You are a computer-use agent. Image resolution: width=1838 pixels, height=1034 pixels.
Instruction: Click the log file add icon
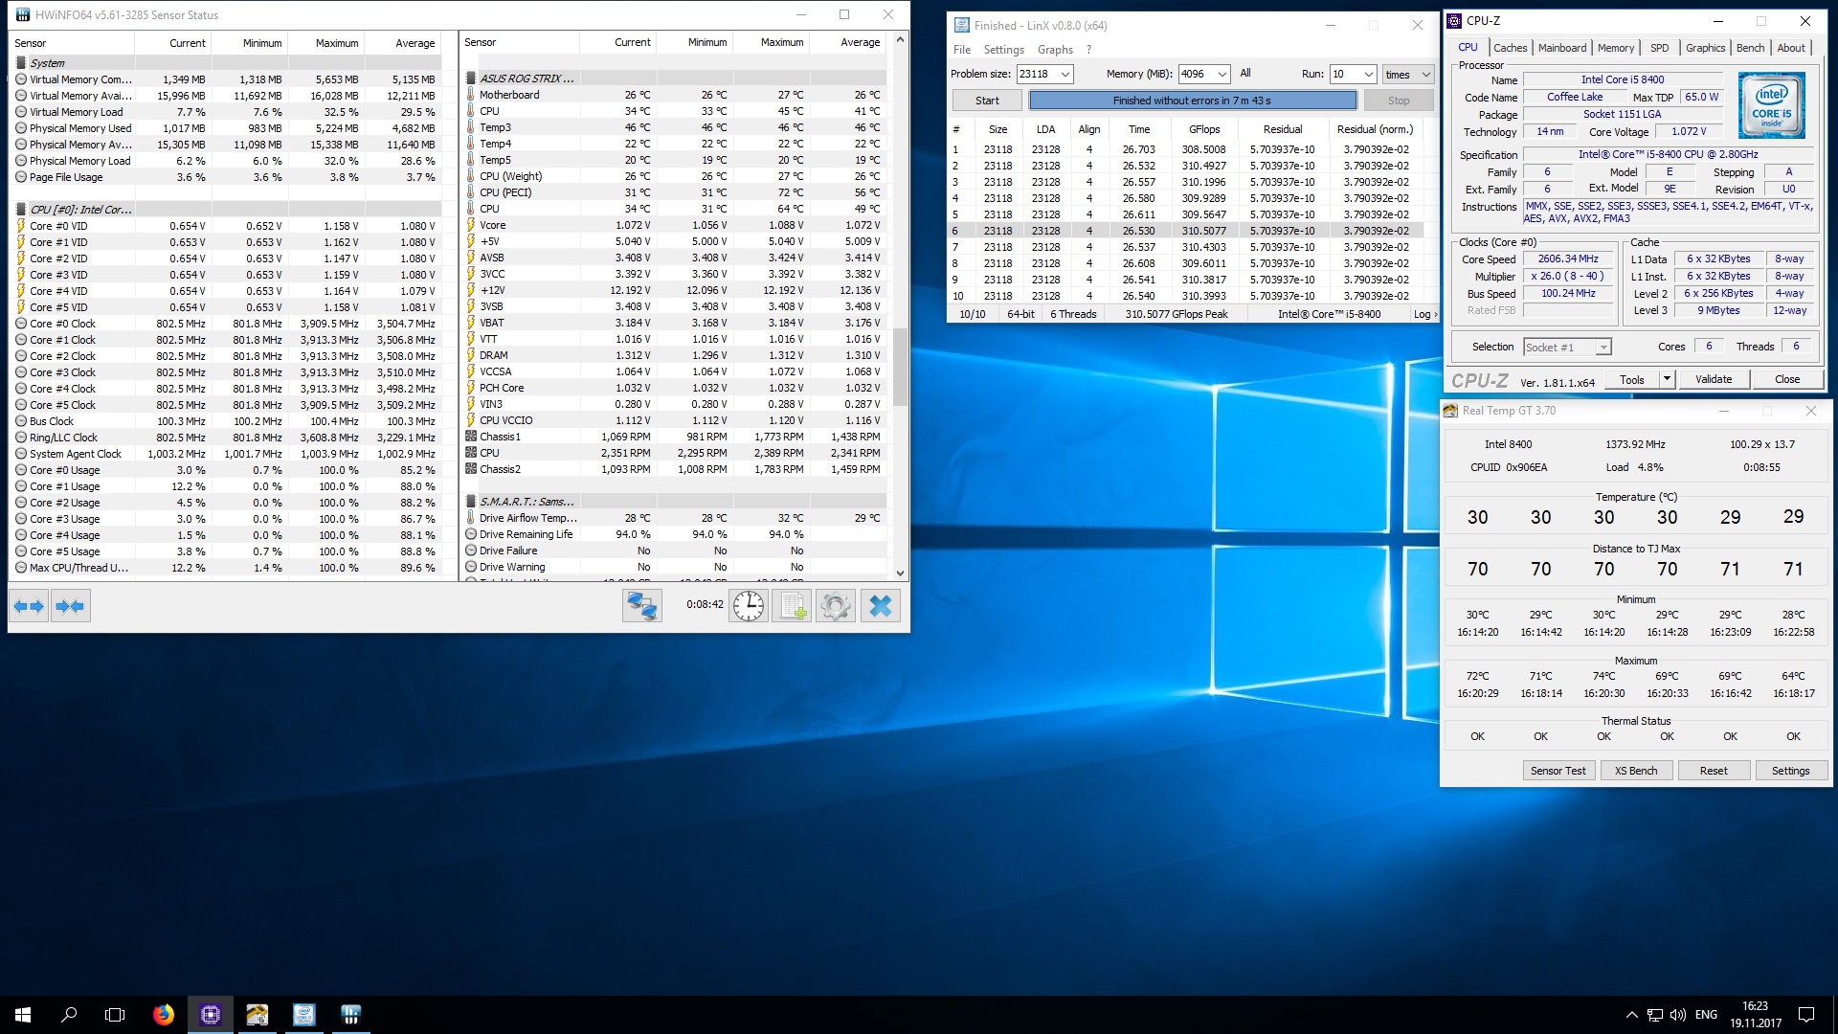(x=793, y=606)
